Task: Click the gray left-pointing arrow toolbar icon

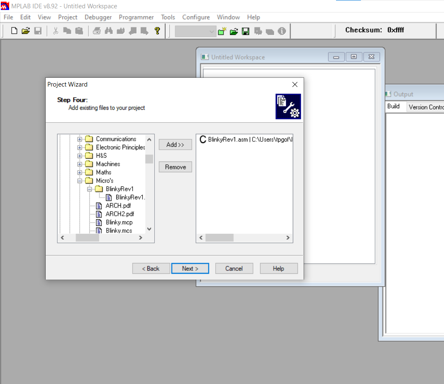Action: point(132,31)
